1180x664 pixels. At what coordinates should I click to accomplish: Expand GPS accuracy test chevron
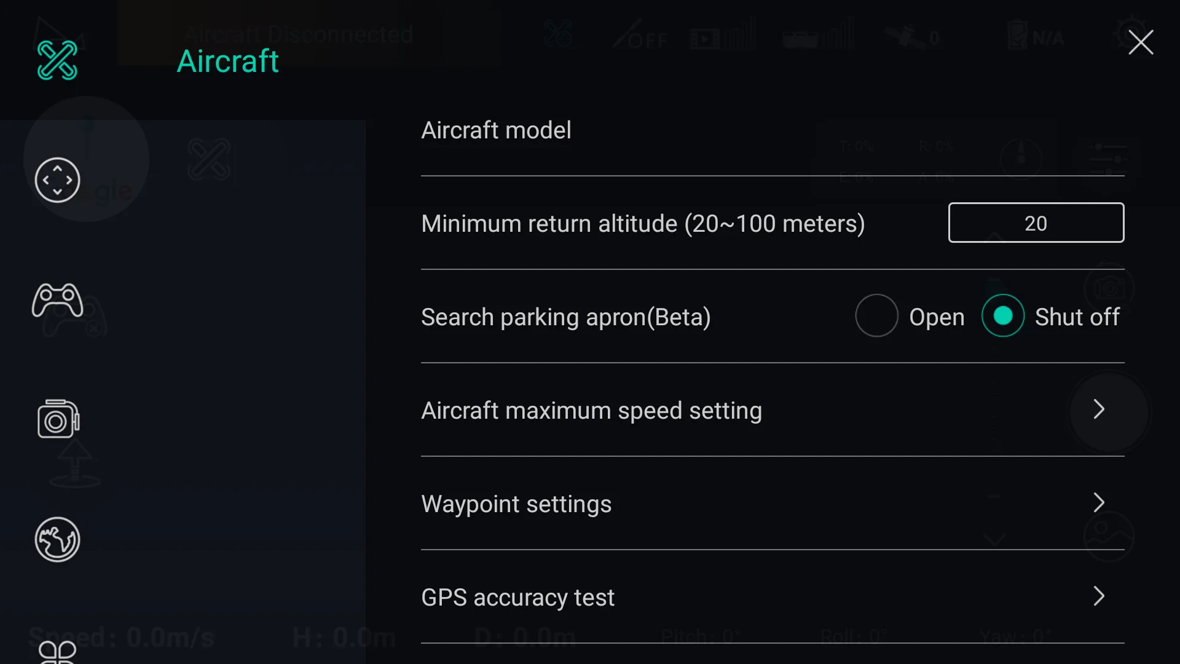[x=1099, y=596]
